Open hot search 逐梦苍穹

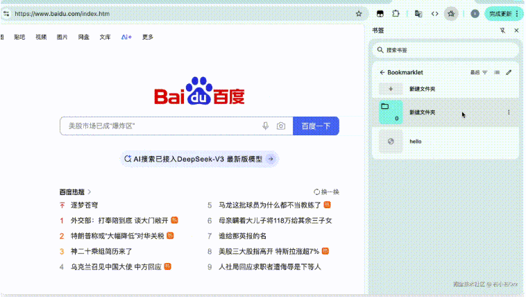[x=84, y=205]
